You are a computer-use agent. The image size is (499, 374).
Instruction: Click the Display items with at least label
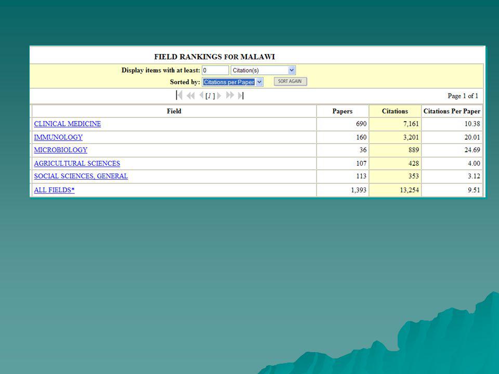click(161, 70)
